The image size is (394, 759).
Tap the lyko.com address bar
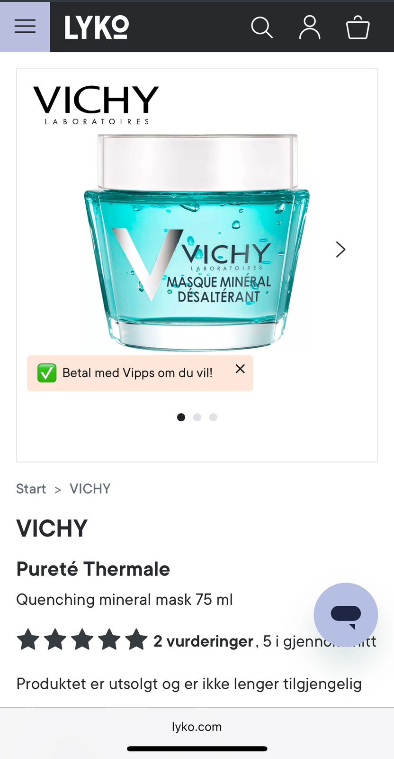click(197, 727)
